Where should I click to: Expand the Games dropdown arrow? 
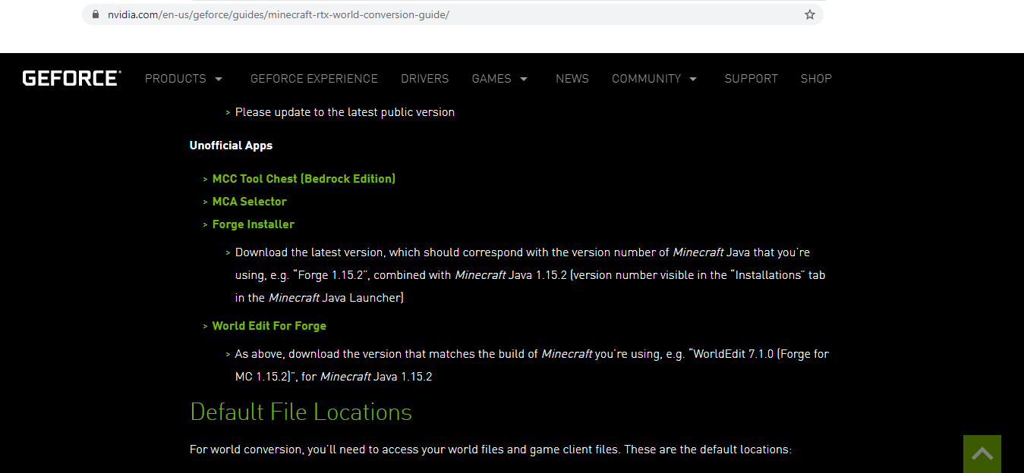tap(524, 79)
